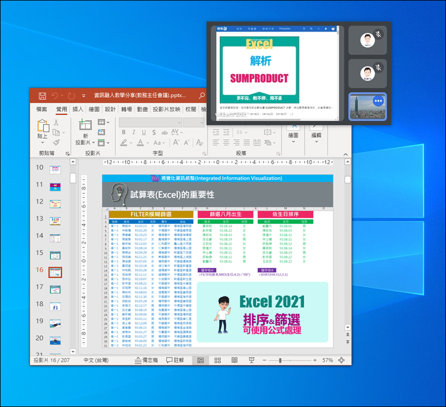
Task: Click the Undo arrow icon
Action: coord(54,96)
